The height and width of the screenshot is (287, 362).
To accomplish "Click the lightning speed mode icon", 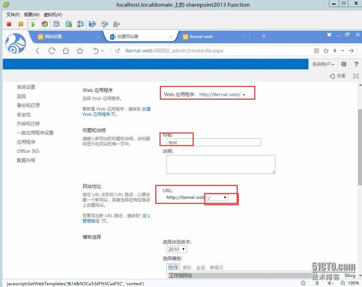I will tap(335, 51).
